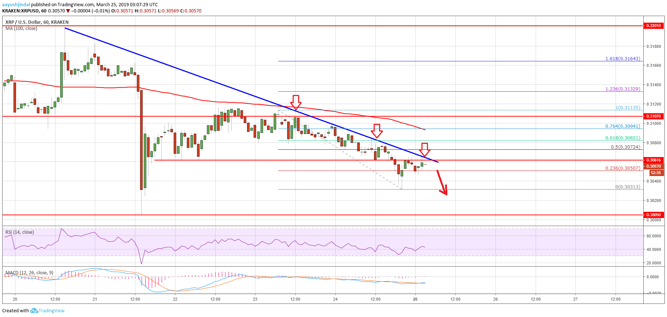Click date label 26 on time axis

496,299
